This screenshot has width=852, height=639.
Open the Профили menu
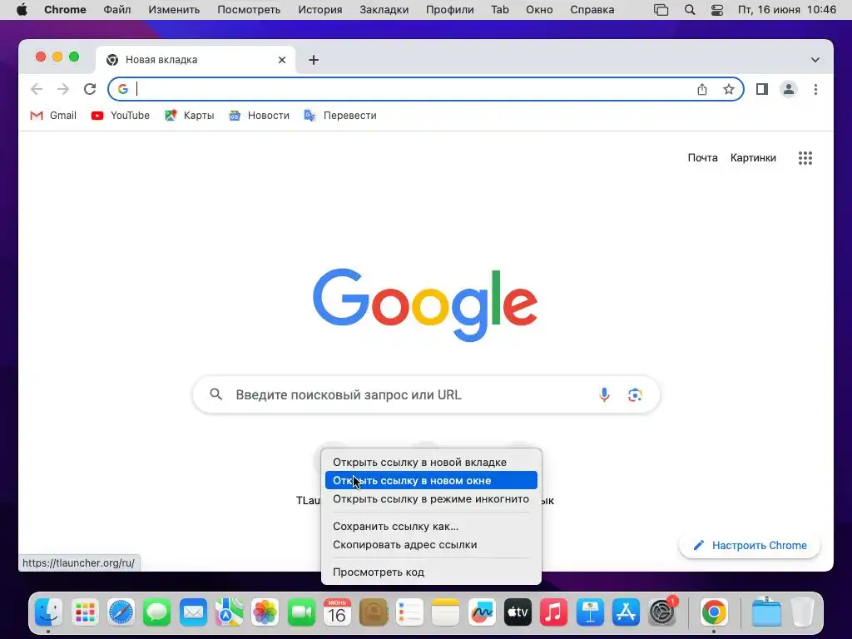pyautogui.click(x=450, y=10)
